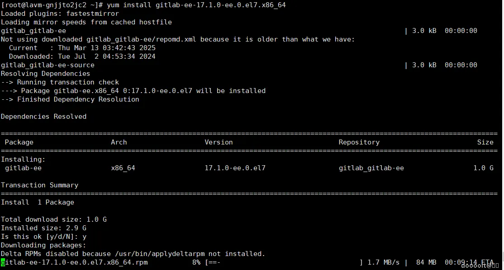This screenshot has width=504, height=270.
Task: Click the vertical scrollbar thumb at right edge
Action: point(503,256)
